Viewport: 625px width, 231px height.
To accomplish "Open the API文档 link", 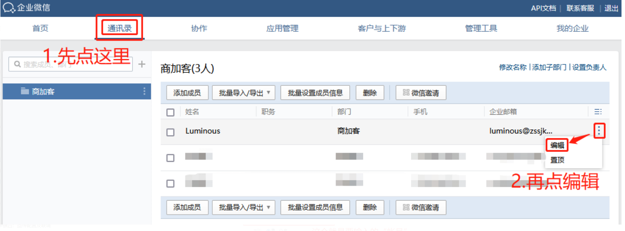I will tap(543, 8).
